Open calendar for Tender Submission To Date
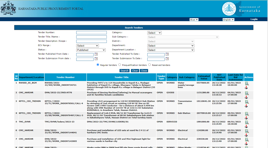 tap(167, 59)
